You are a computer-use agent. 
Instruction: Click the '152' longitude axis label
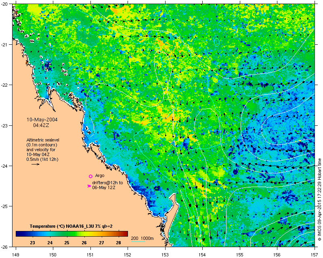click(128, 255)
